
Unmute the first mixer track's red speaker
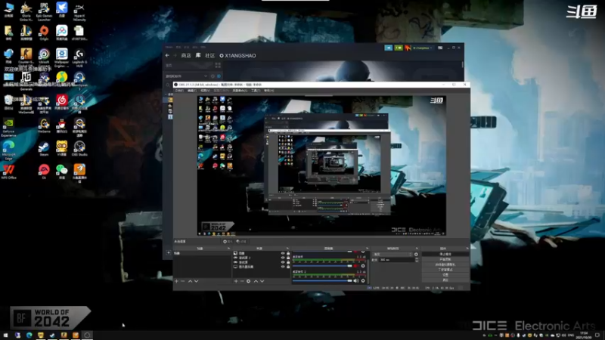tap(356, 266)
